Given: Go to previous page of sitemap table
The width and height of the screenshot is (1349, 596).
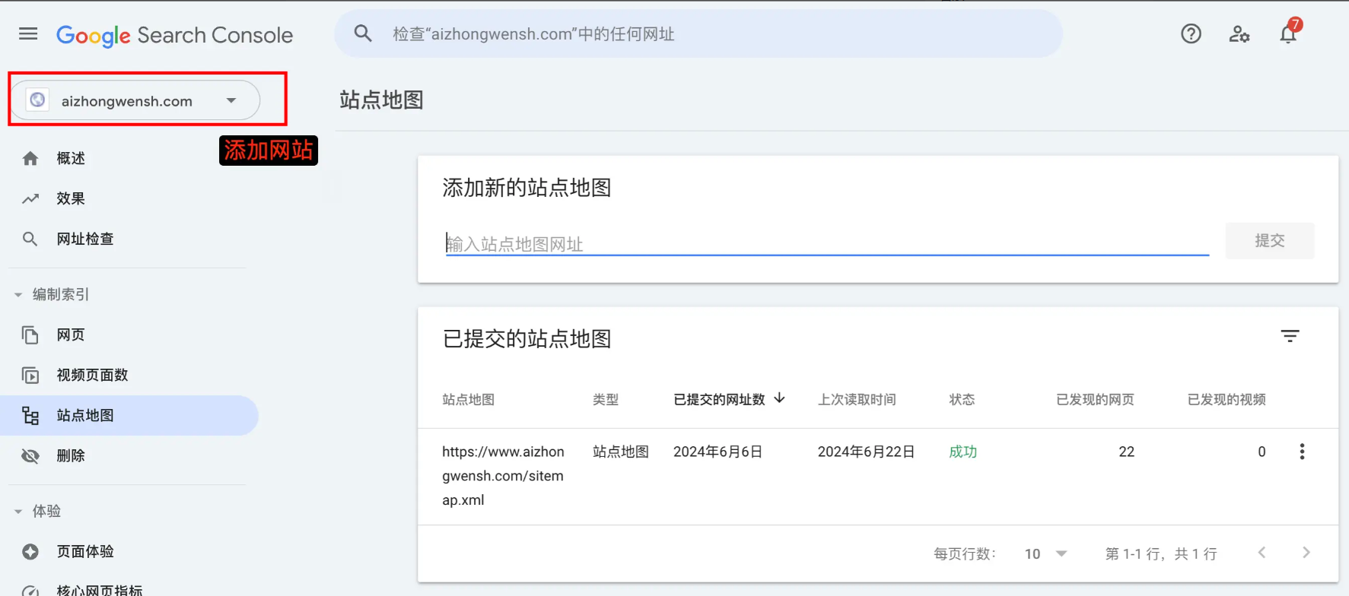Looking at the screenshot, I should point(1262,553).
